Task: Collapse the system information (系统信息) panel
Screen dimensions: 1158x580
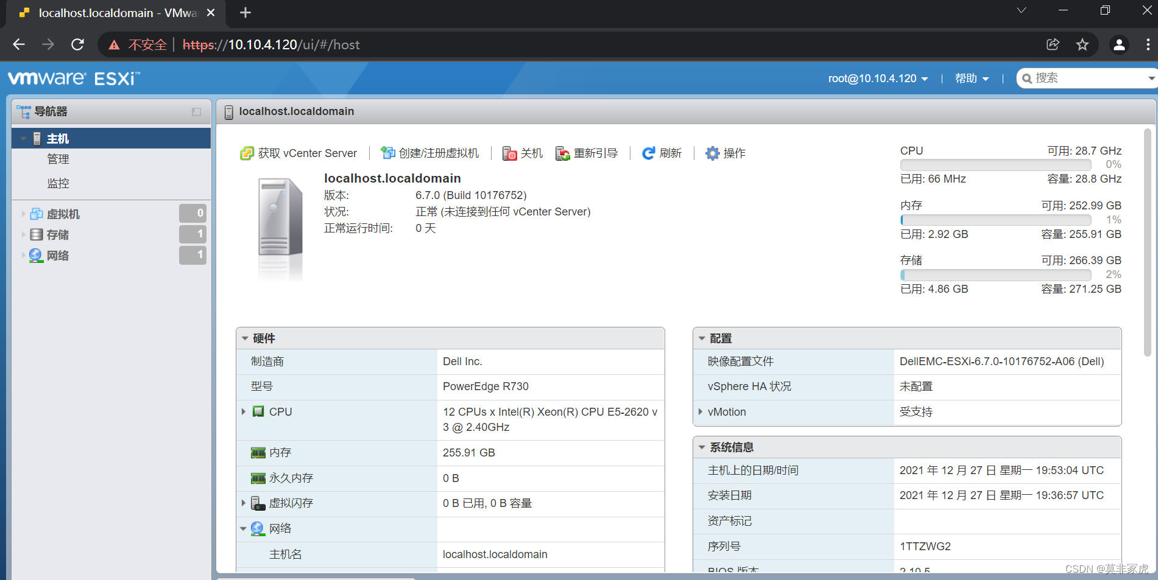Action: (x=702, y=447)
